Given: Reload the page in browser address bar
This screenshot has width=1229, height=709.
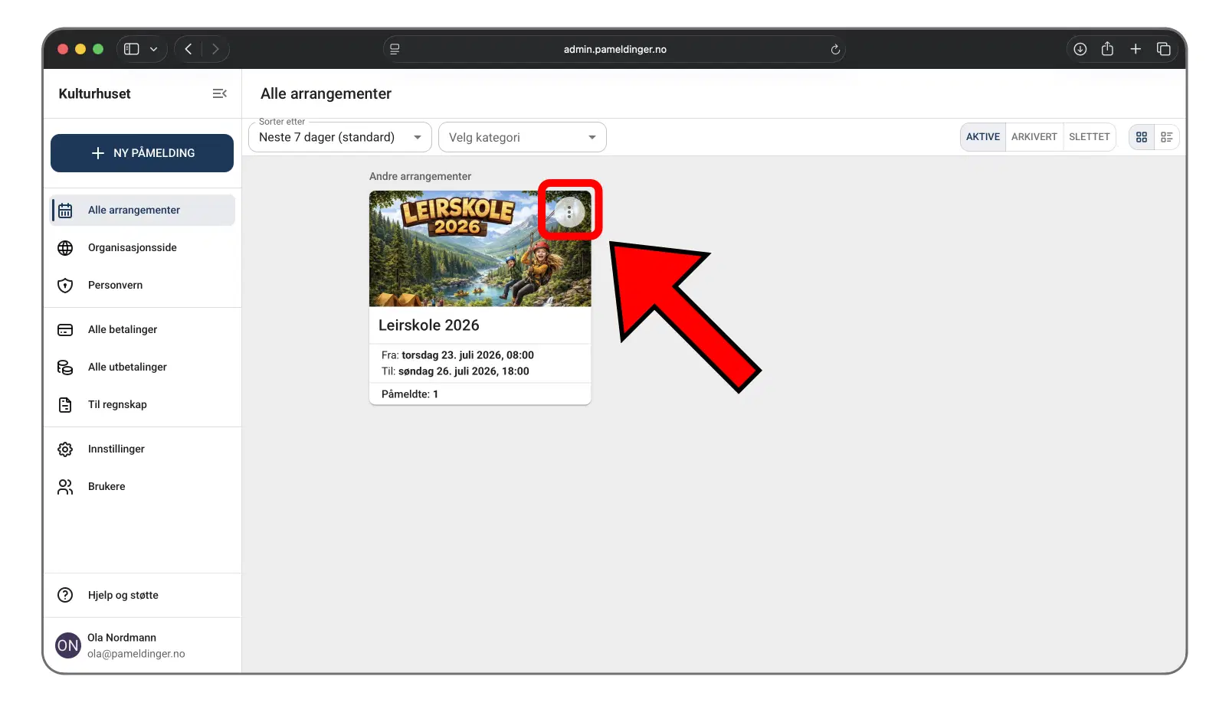Looking at the screenshot, I should 835,50.
